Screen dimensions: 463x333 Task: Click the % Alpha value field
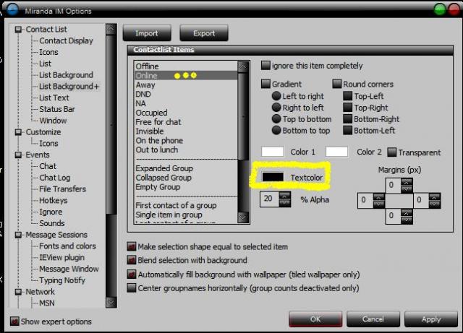point(269,199)
